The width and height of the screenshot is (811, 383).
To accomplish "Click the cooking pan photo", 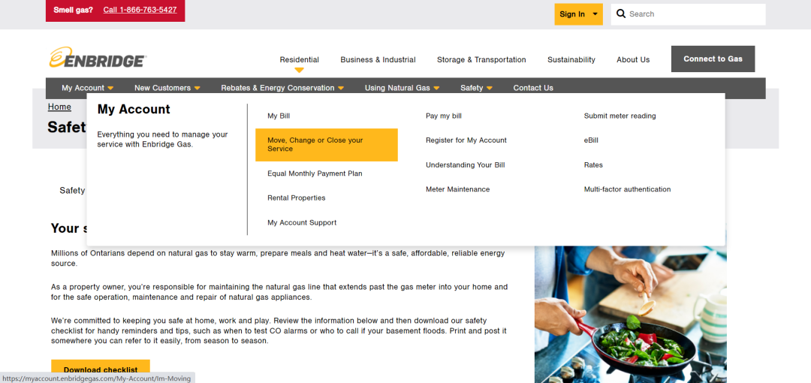I will tap(630, 314).
